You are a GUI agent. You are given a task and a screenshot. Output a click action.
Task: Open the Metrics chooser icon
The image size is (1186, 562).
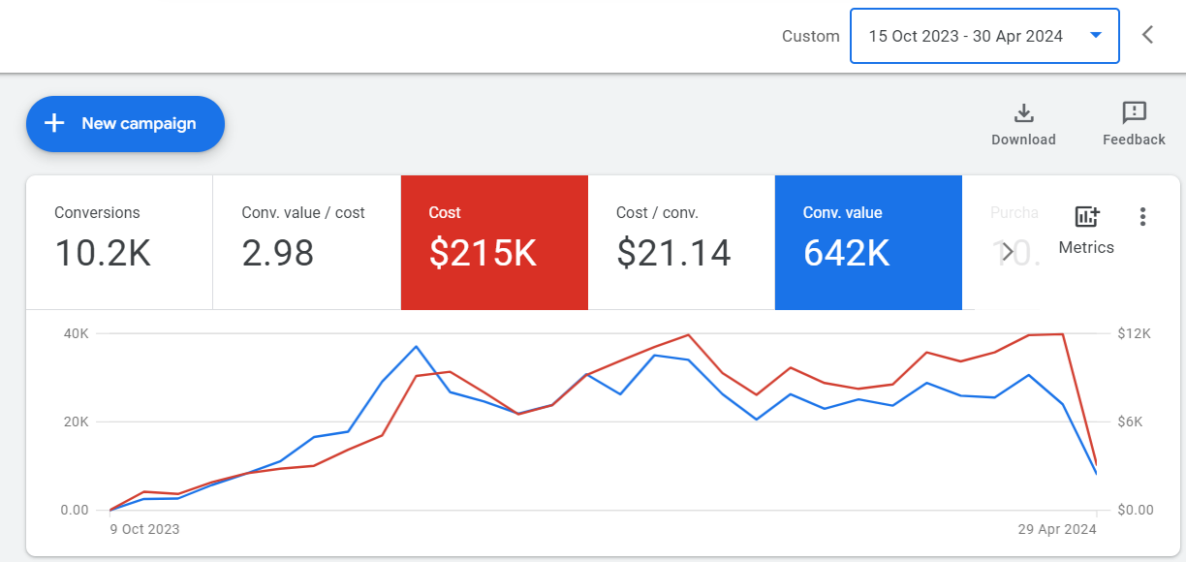pos(1086,217)
